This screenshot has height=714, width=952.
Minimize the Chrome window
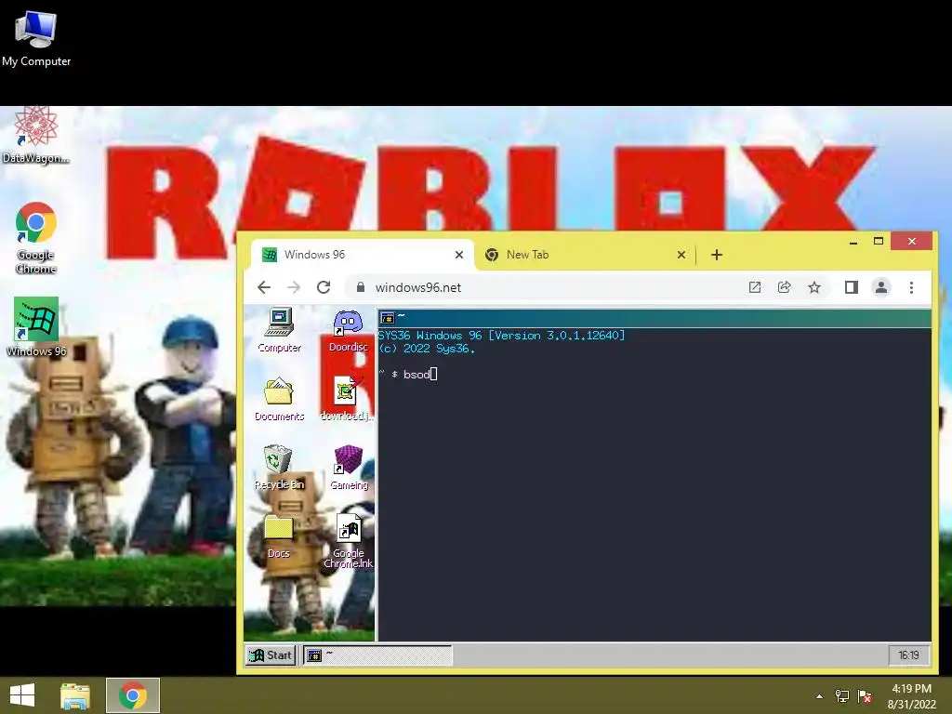tap(853, 242)
